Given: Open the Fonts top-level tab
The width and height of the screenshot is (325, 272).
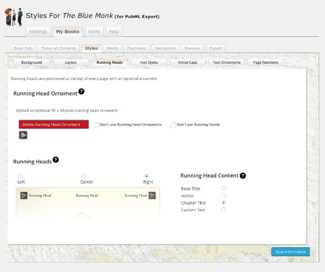Looking at the screenshot, I should (94, 32).
